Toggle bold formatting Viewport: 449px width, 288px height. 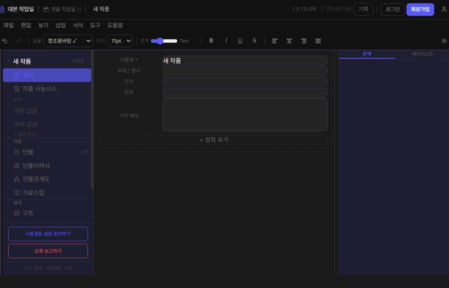pyautogui.click(x=211, y=41)
